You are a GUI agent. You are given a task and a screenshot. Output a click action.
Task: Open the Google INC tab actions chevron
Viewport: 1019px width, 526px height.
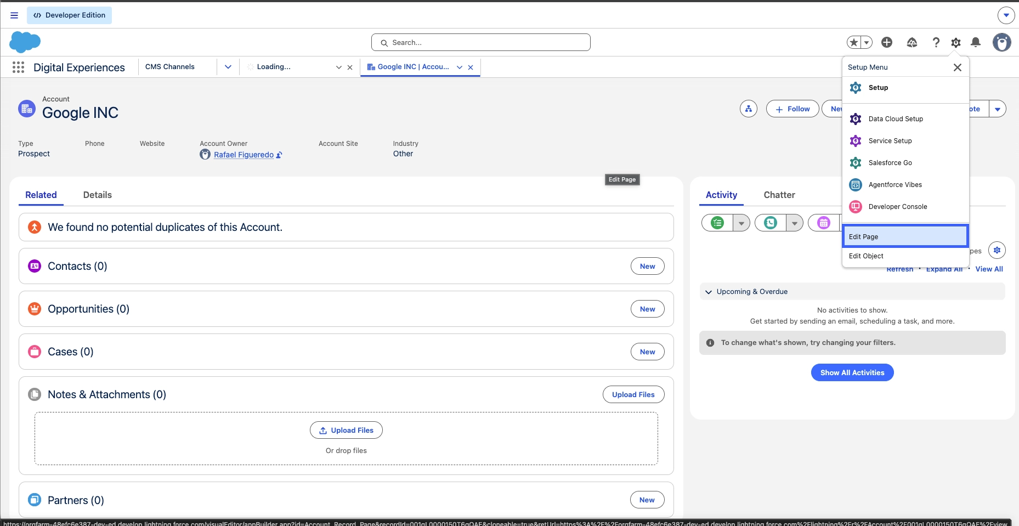(460, 67)
